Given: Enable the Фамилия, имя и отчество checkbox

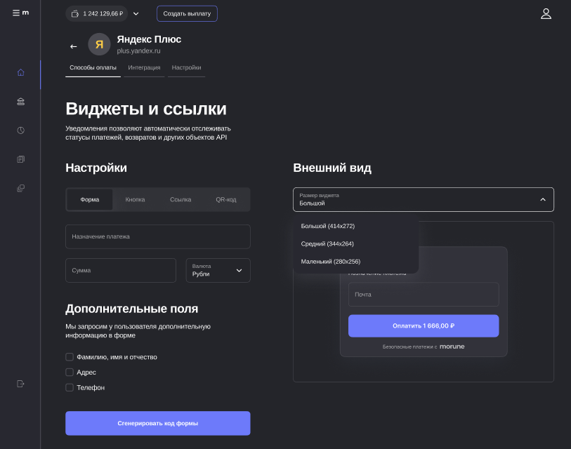Looking at the screenshot, I should [70, 357].
